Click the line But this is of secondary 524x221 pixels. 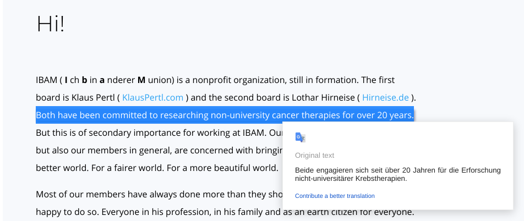click(x=159, y=133)
